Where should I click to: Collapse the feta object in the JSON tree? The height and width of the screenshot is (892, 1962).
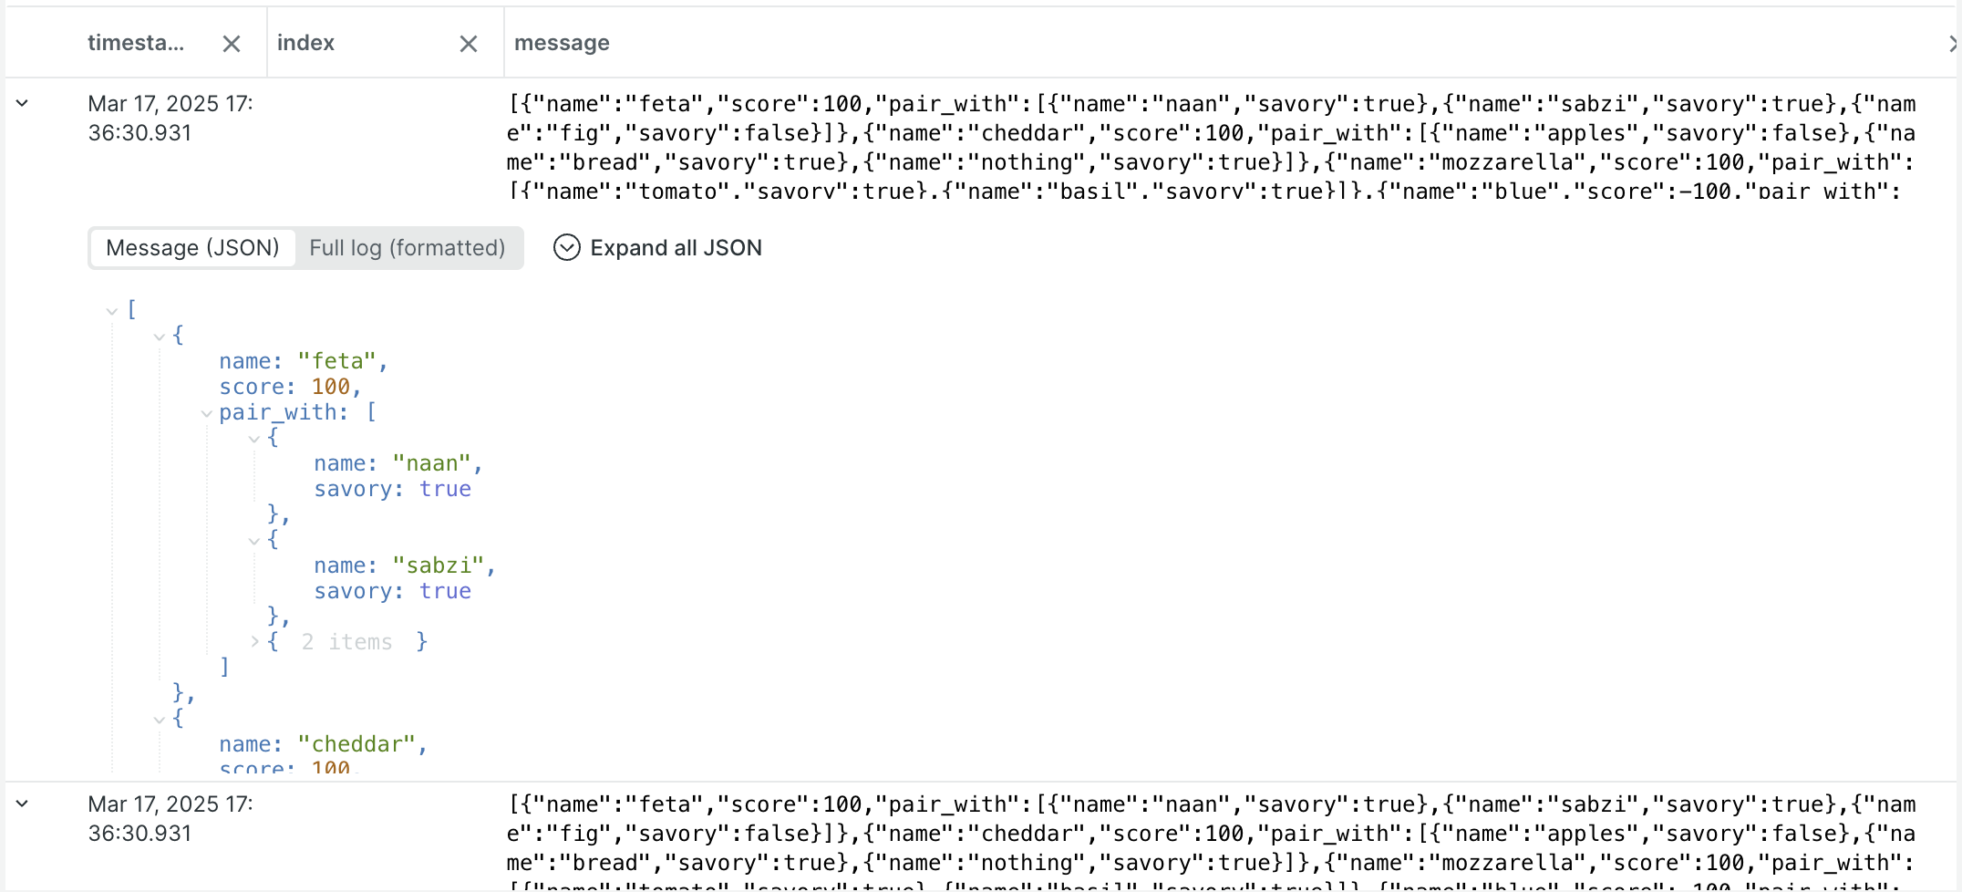point(160,336)
